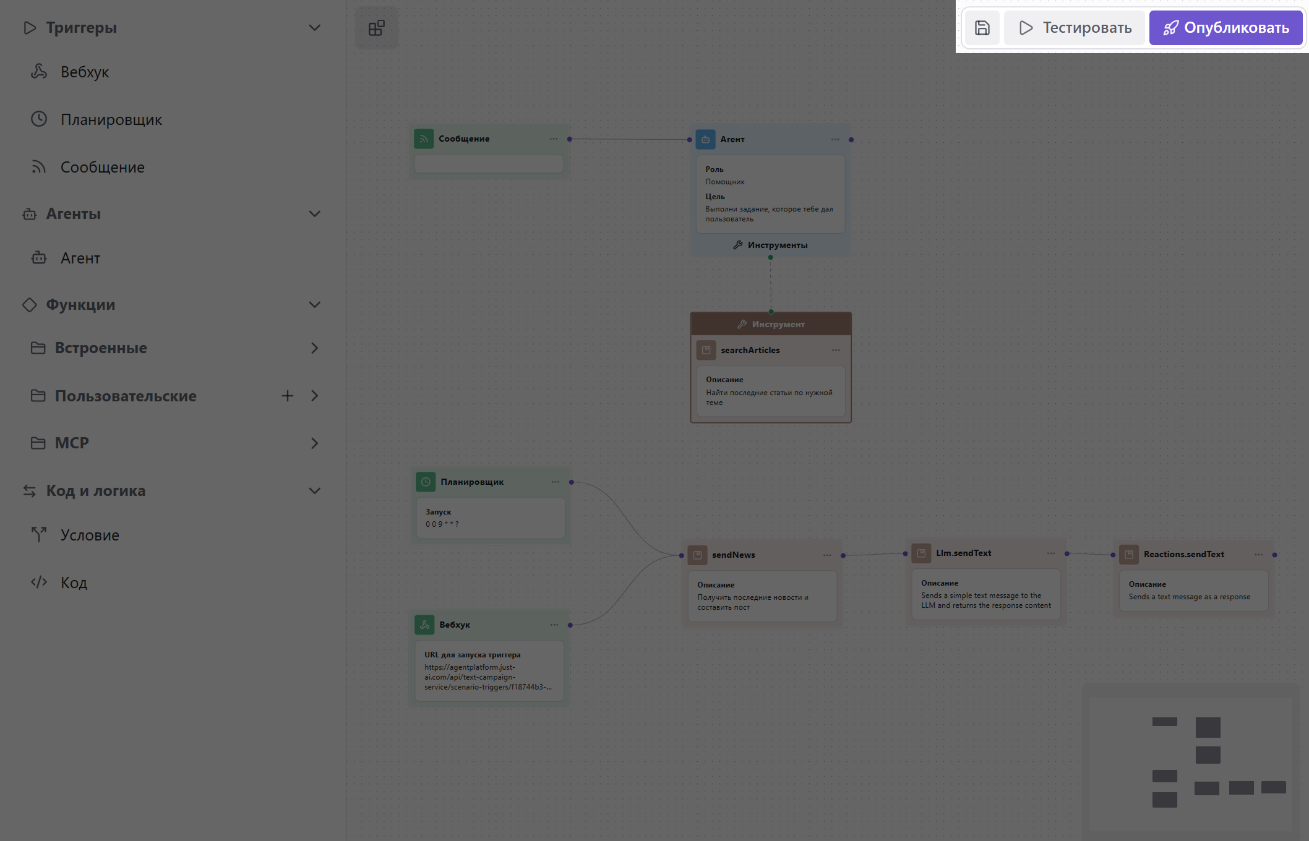Select the Условие branch item
Image resolution: width=1309 pixels, height=841 pixels.
[x=90, y=535]
